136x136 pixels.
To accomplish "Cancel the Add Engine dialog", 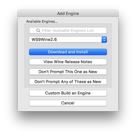I will click(68, 103).
